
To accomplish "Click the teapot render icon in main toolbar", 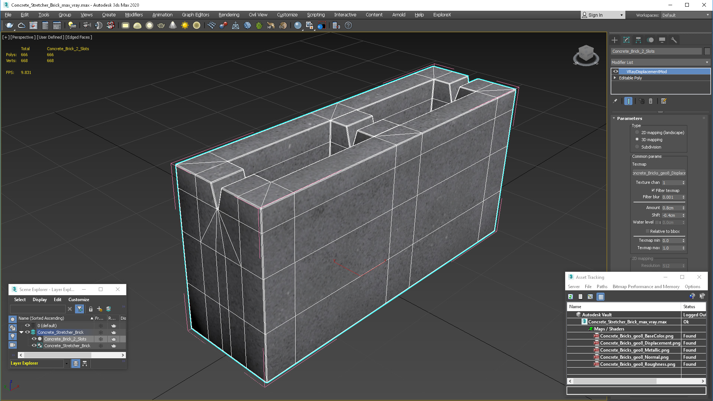I will 9,25.
